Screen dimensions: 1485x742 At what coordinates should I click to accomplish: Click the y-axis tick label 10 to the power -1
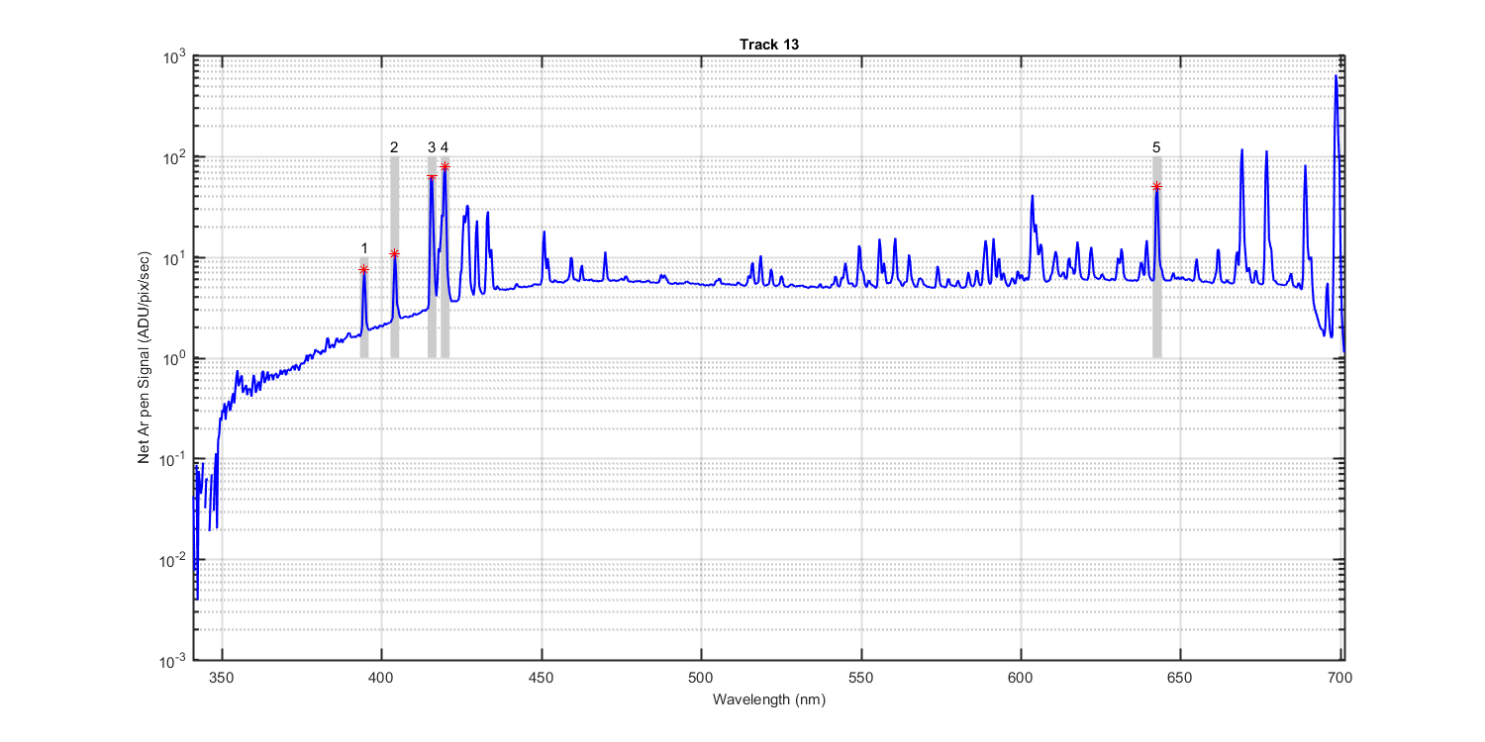173,459
